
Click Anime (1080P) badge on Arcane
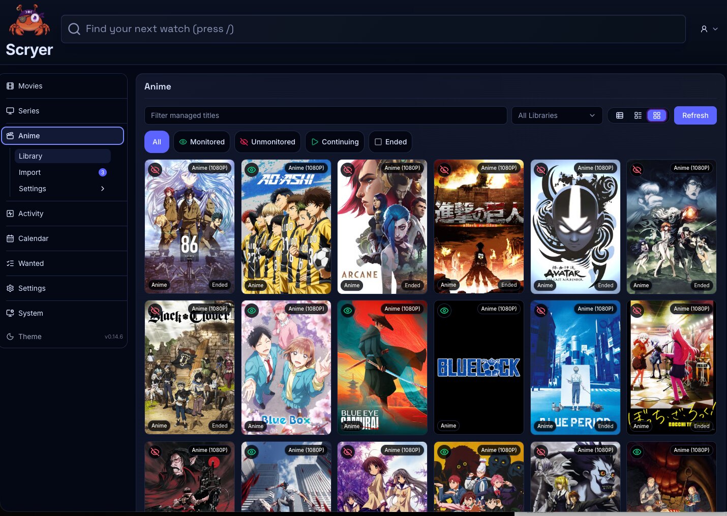402,168
